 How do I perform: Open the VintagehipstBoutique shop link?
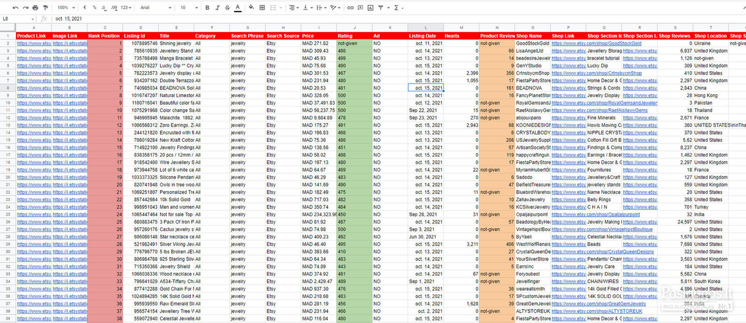pos(602,229)
